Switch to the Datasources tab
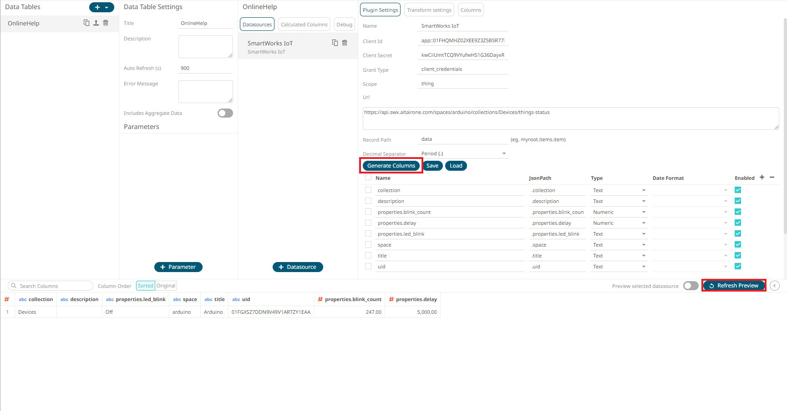This screenshot has width=787, height=411. click(257, 25)
